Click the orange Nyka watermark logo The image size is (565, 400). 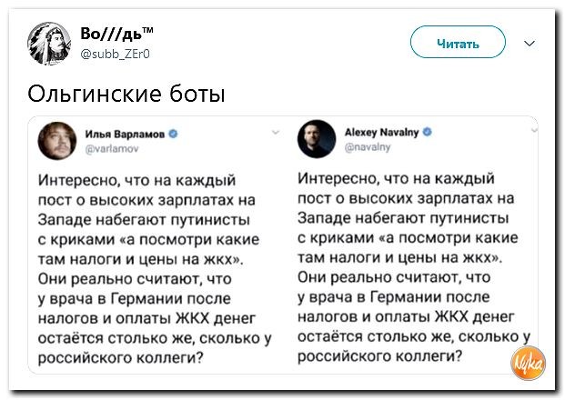point(529,364)
